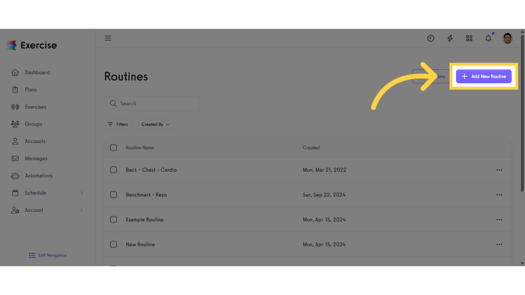525x295 pixels.
Task: Click the routines Search field
Action: [x=152, y=104]
